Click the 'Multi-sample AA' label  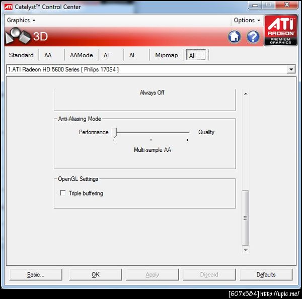point(153,150)
